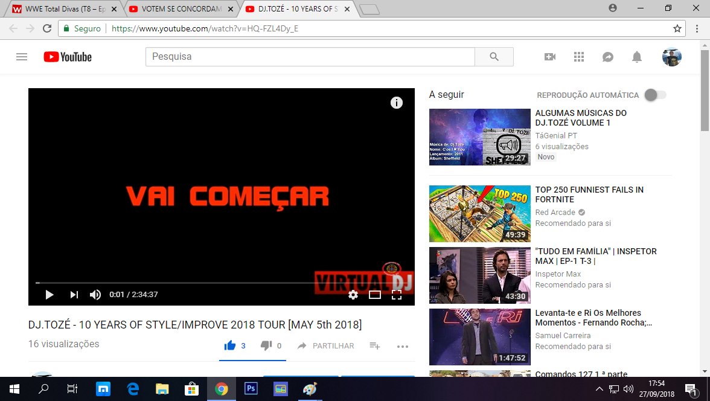Visit Red Arcade channel

[555, 212]
